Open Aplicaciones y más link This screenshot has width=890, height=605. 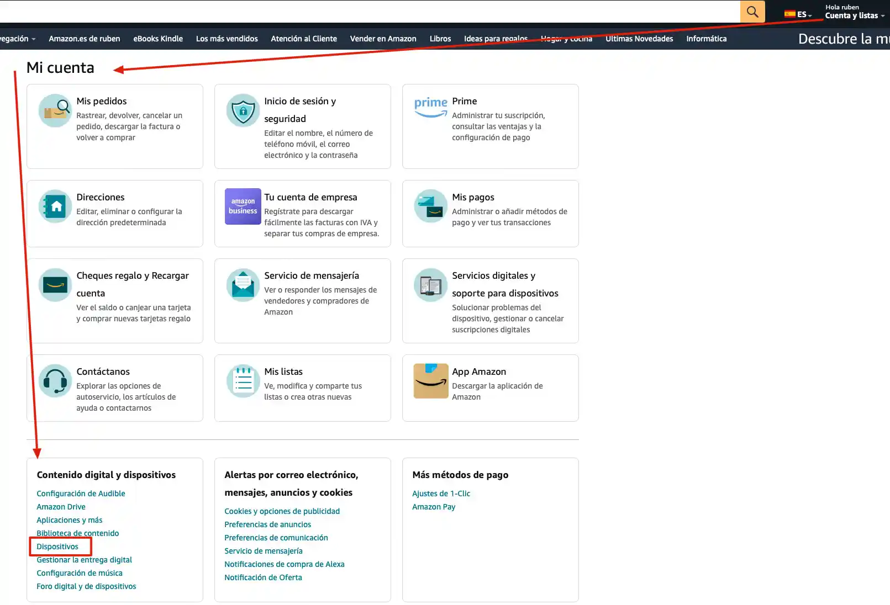tap(70, 520)
